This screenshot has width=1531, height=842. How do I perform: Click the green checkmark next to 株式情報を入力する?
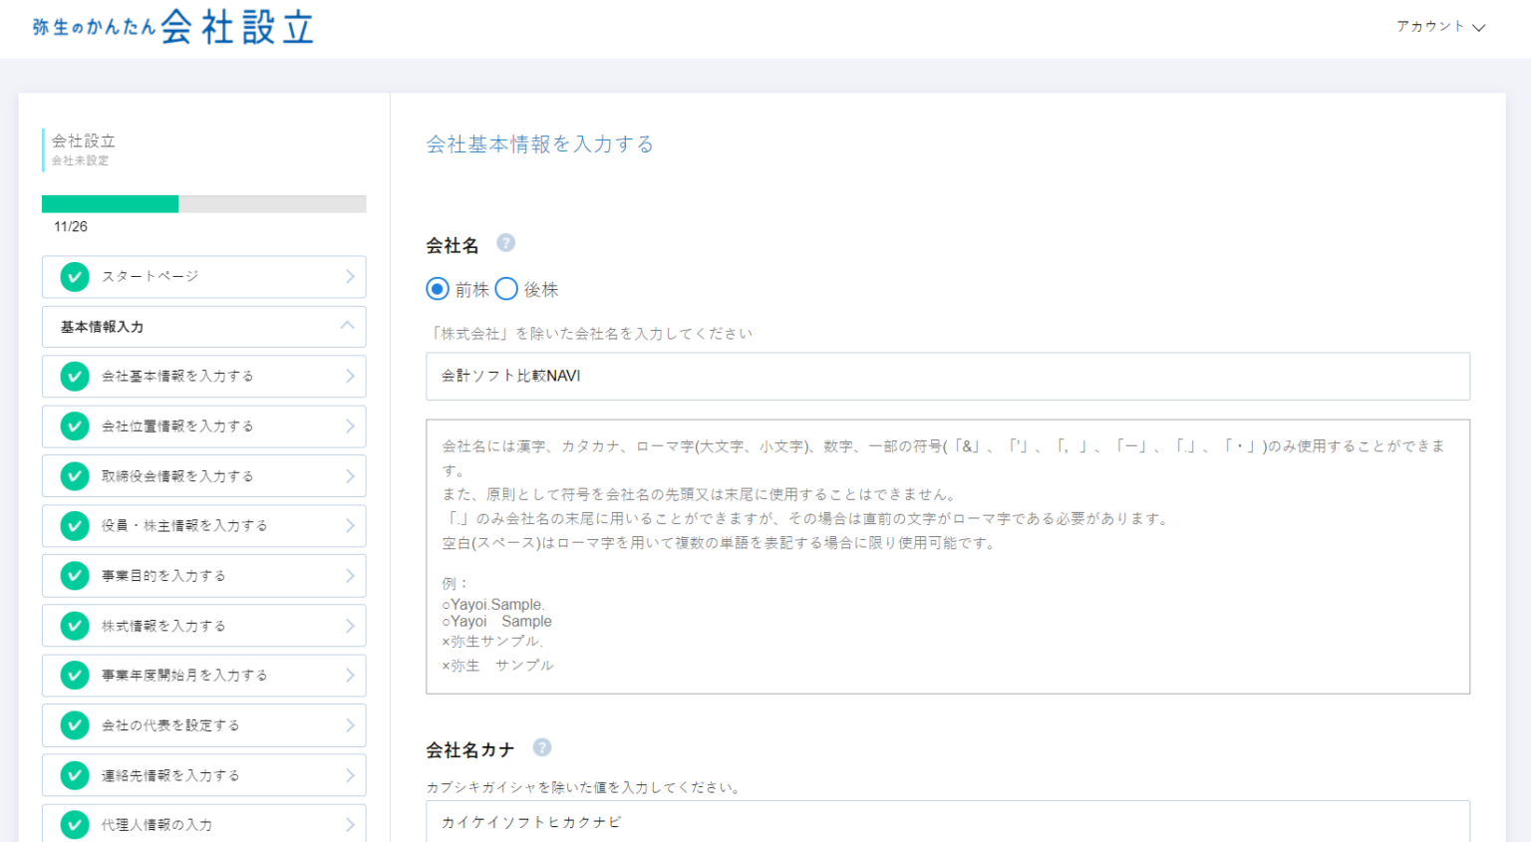click(75, 626)
